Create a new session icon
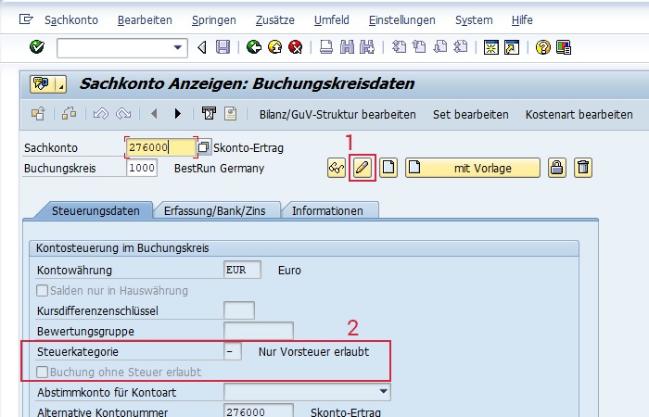The width and height of the screenshot is (649, 417). (x=491, y=47)
